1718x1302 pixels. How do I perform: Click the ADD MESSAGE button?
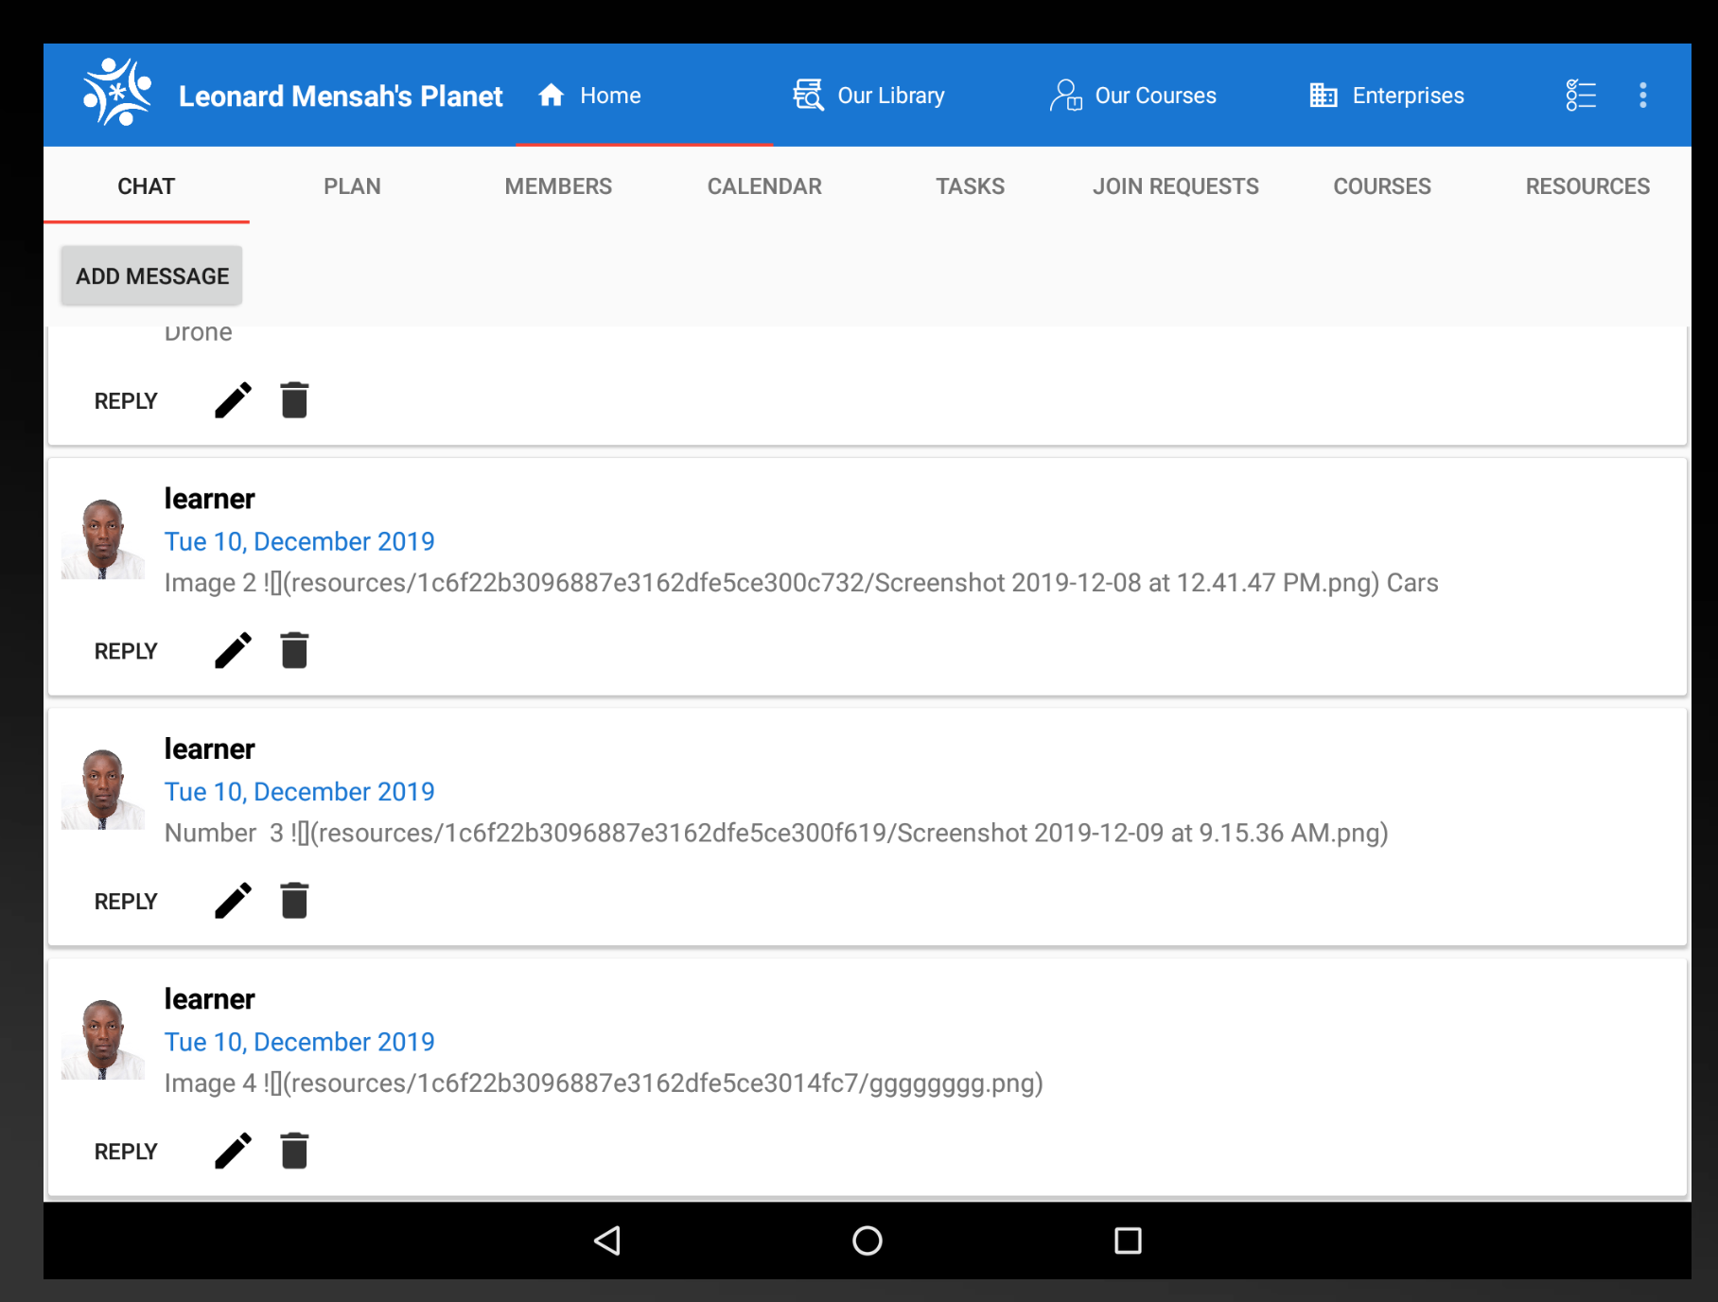coord(151,275)
